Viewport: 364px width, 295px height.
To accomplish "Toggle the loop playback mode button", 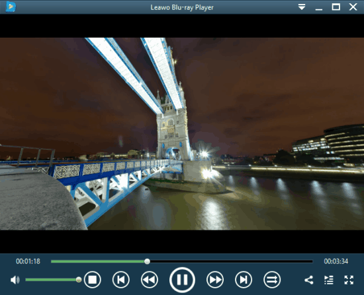I will pos(272,280).
